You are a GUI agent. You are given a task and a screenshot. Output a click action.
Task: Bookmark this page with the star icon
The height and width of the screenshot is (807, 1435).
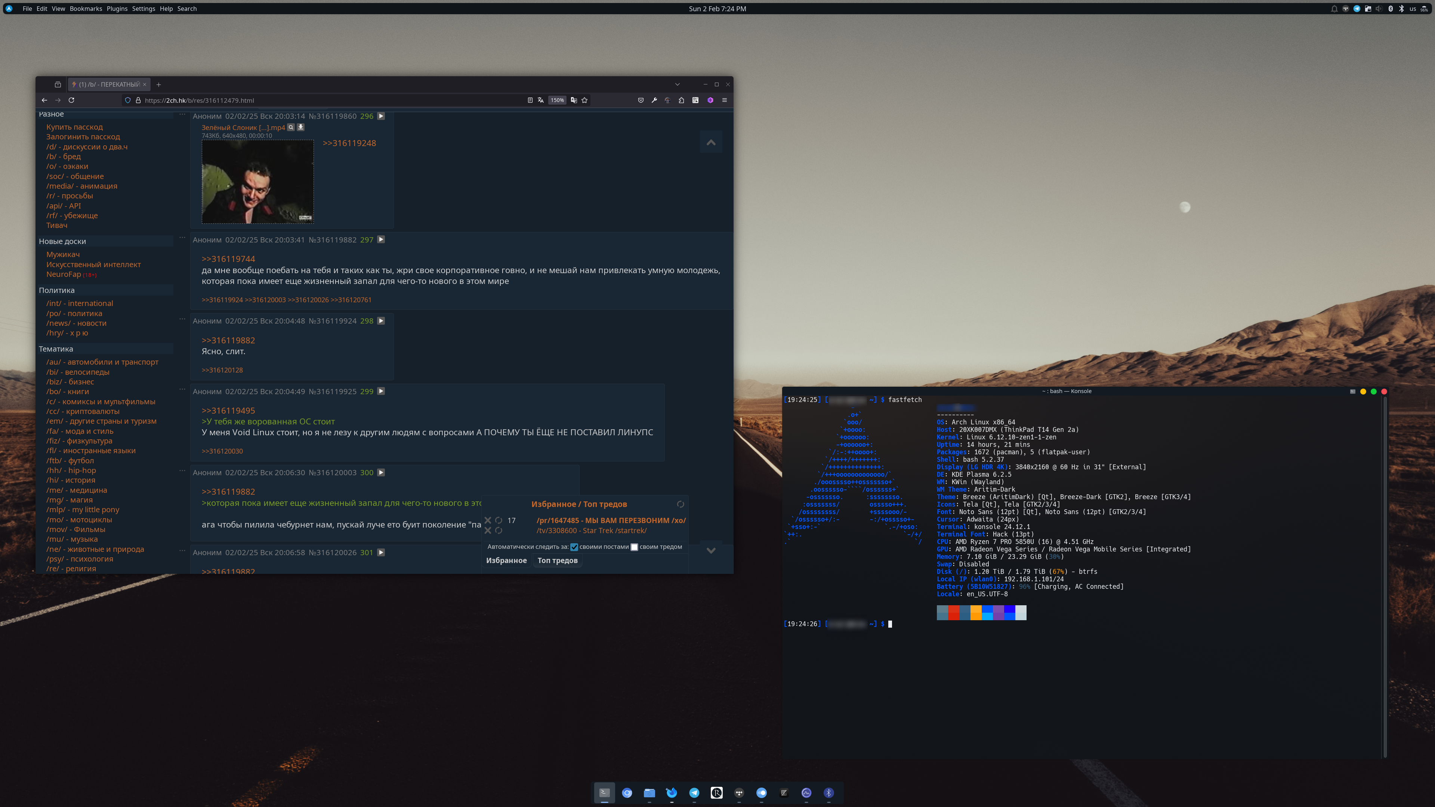(584, 100)
